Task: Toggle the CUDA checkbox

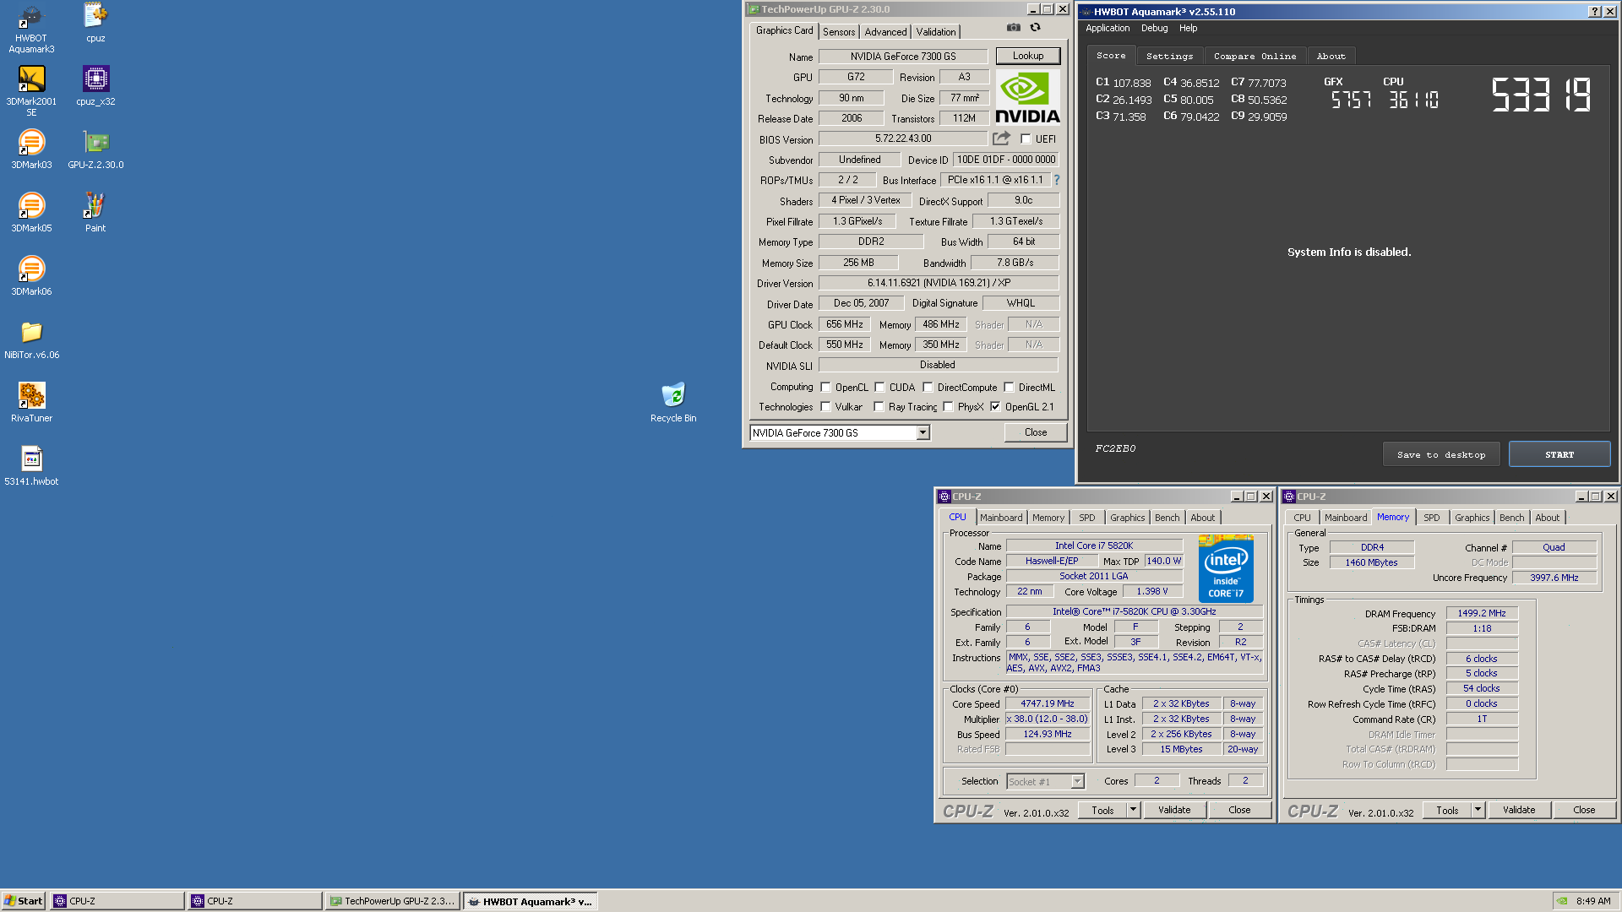Action: 879,388
